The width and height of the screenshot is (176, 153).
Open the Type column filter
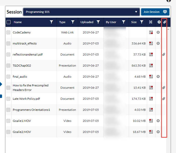[73, 22]
